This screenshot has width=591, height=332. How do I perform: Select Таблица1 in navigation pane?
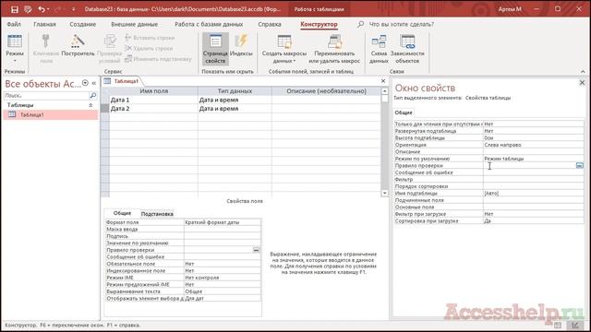51,114
